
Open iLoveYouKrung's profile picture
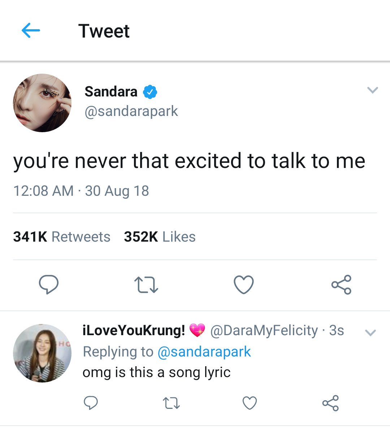(x=42, y=353)
